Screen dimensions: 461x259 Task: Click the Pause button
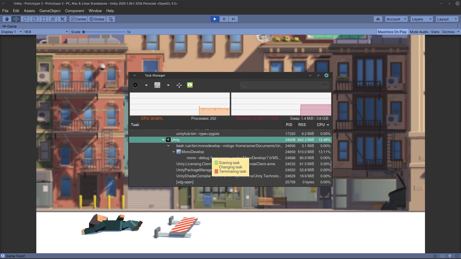click(224, 19)
